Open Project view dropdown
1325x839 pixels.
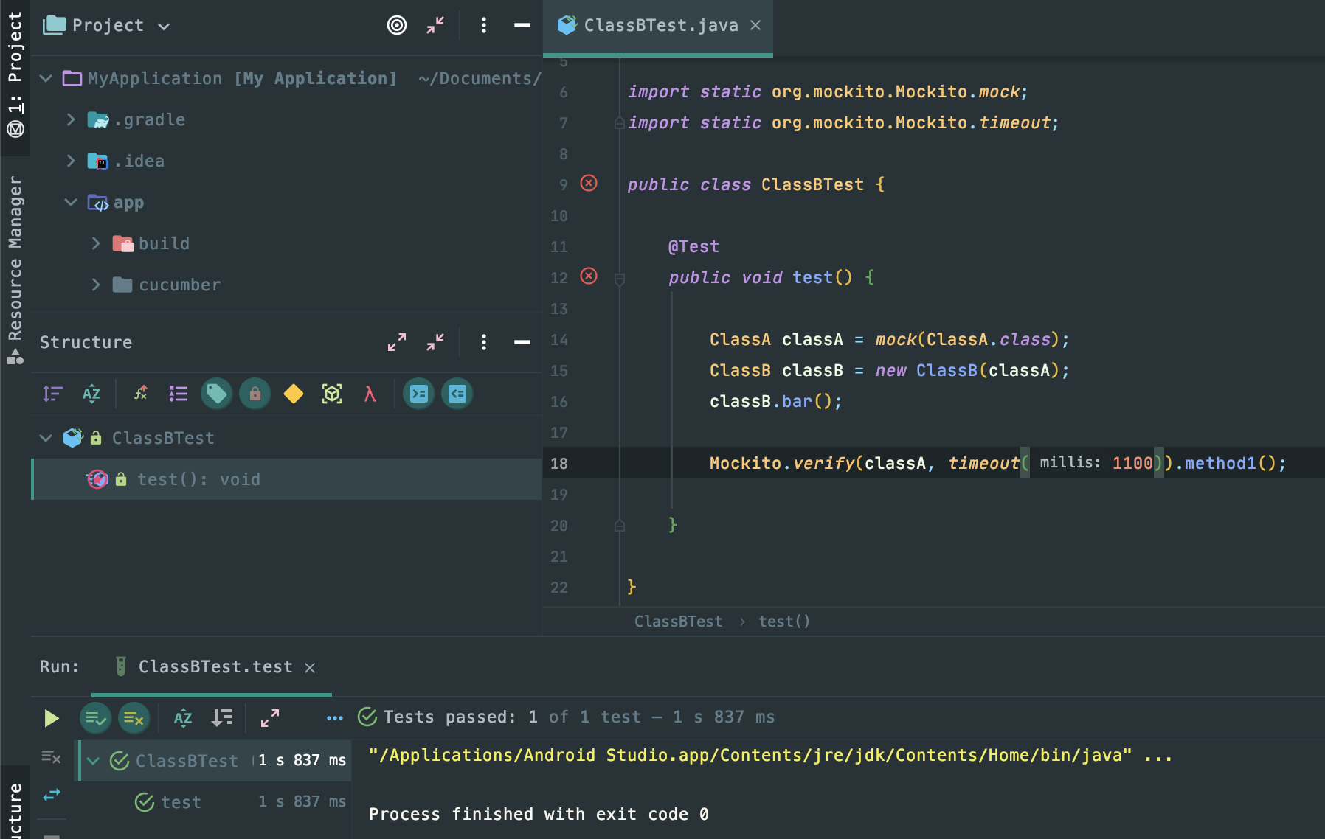164,27
